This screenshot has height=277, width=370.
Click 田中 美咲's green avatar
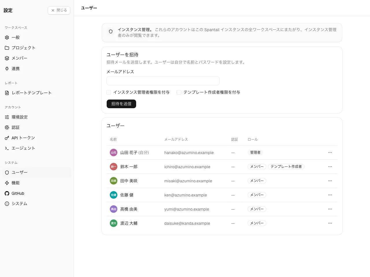[114, 181]
